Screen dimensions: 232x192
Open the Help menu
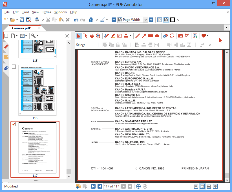click(x=74, y=12)
